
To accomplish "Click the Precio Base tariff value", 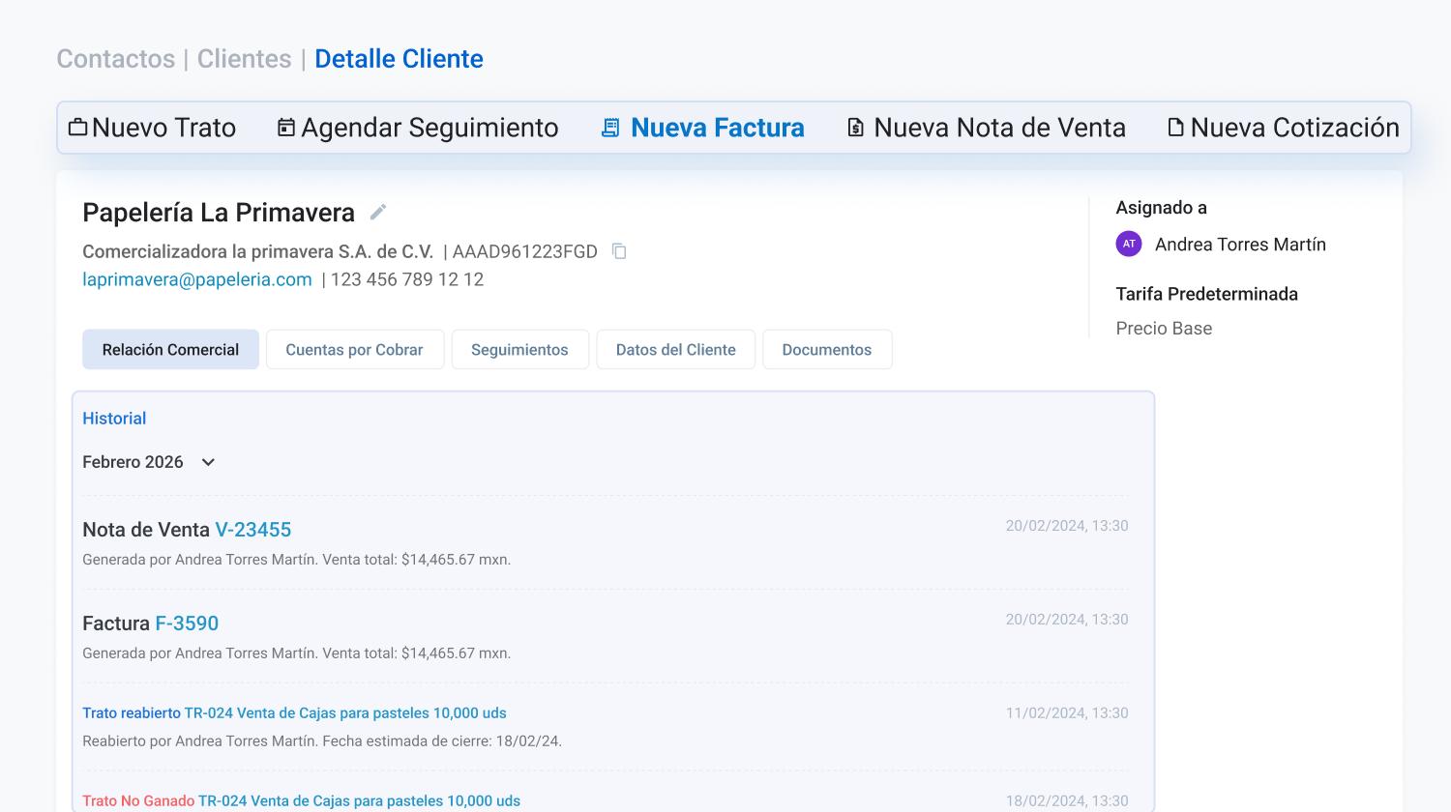I will point(1164,329).
